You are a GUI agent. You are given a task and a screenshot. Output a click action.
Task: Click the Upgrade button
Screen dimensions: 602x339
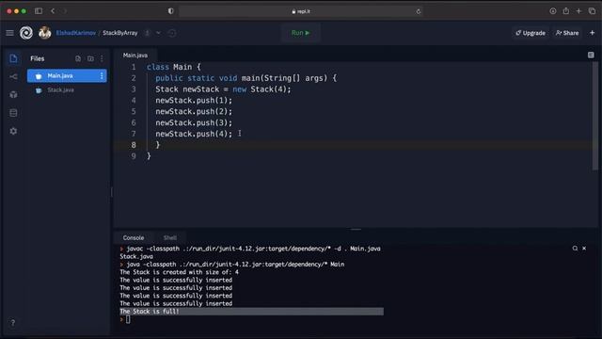coord(531,33)
